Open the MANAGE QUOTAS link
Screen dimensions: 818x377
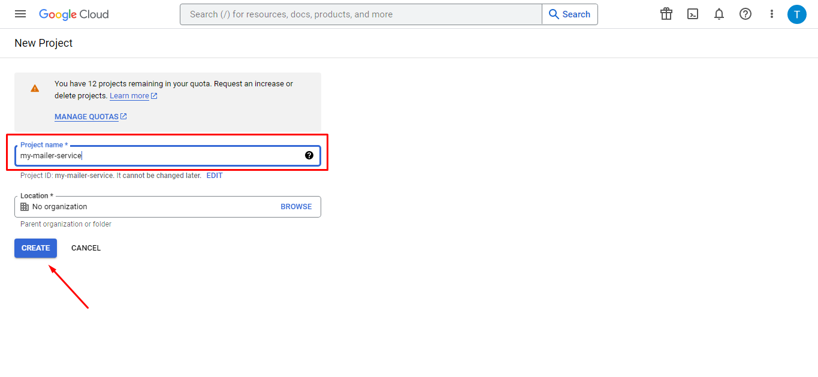[x=86, y=116]
